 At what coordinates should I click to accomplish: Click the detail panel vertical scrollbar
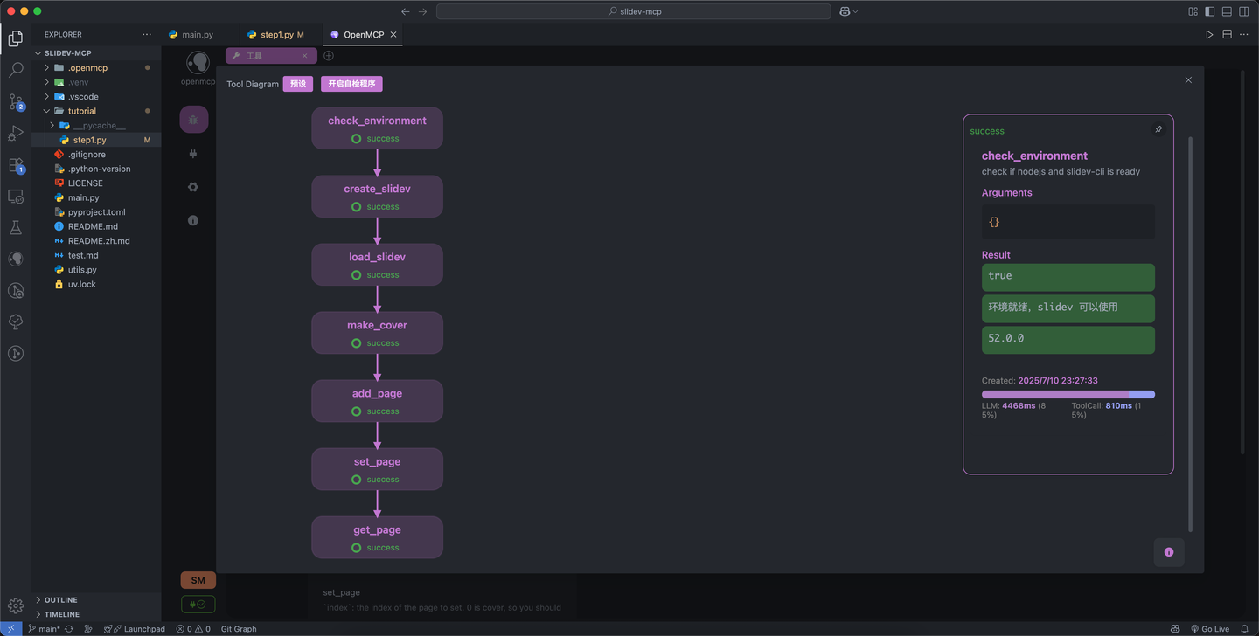1190,334
